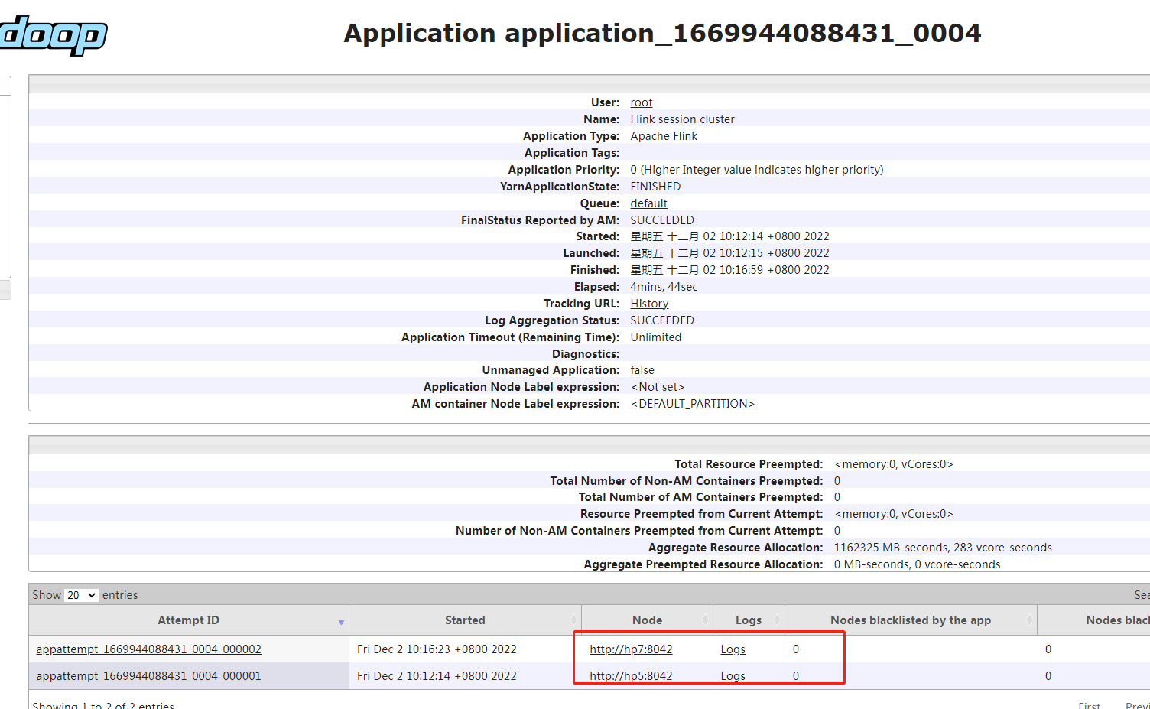Select '0 MB-seconds, 0 vcore-seconds' preempted value
The height and width of the screenshot is (709, 1150).
[917, 564]
